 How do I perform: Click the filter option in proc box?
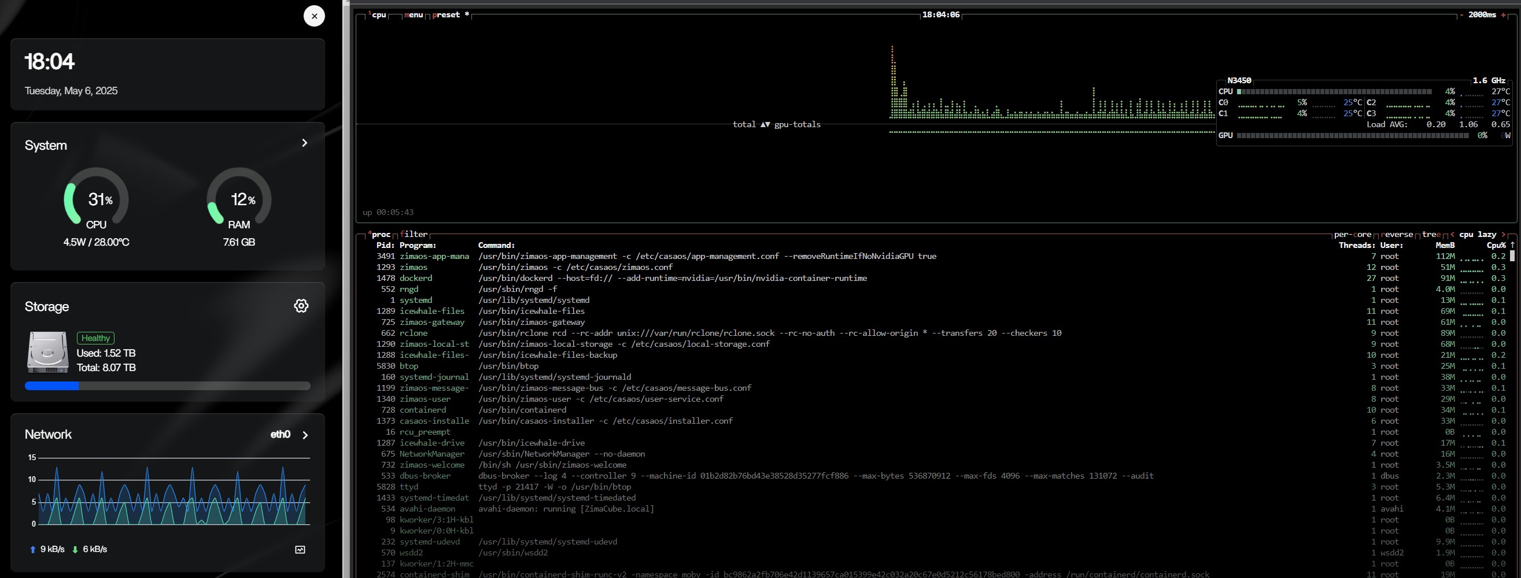click(x=414, y=235)
